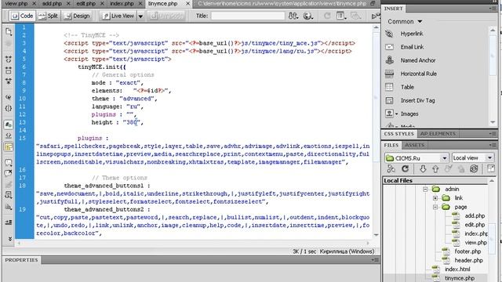Screen dimensions: 502x282
Task: Open the AP Elements panel tab
Action: click(x=438, y=134)
